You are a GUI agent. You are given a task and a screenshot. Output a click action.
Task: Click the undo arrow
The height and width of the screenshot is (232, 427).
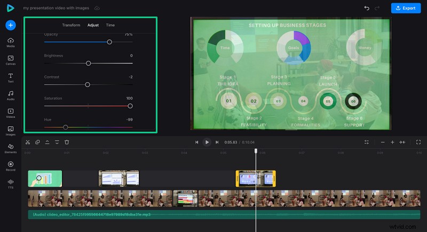[x=366, y=9]
